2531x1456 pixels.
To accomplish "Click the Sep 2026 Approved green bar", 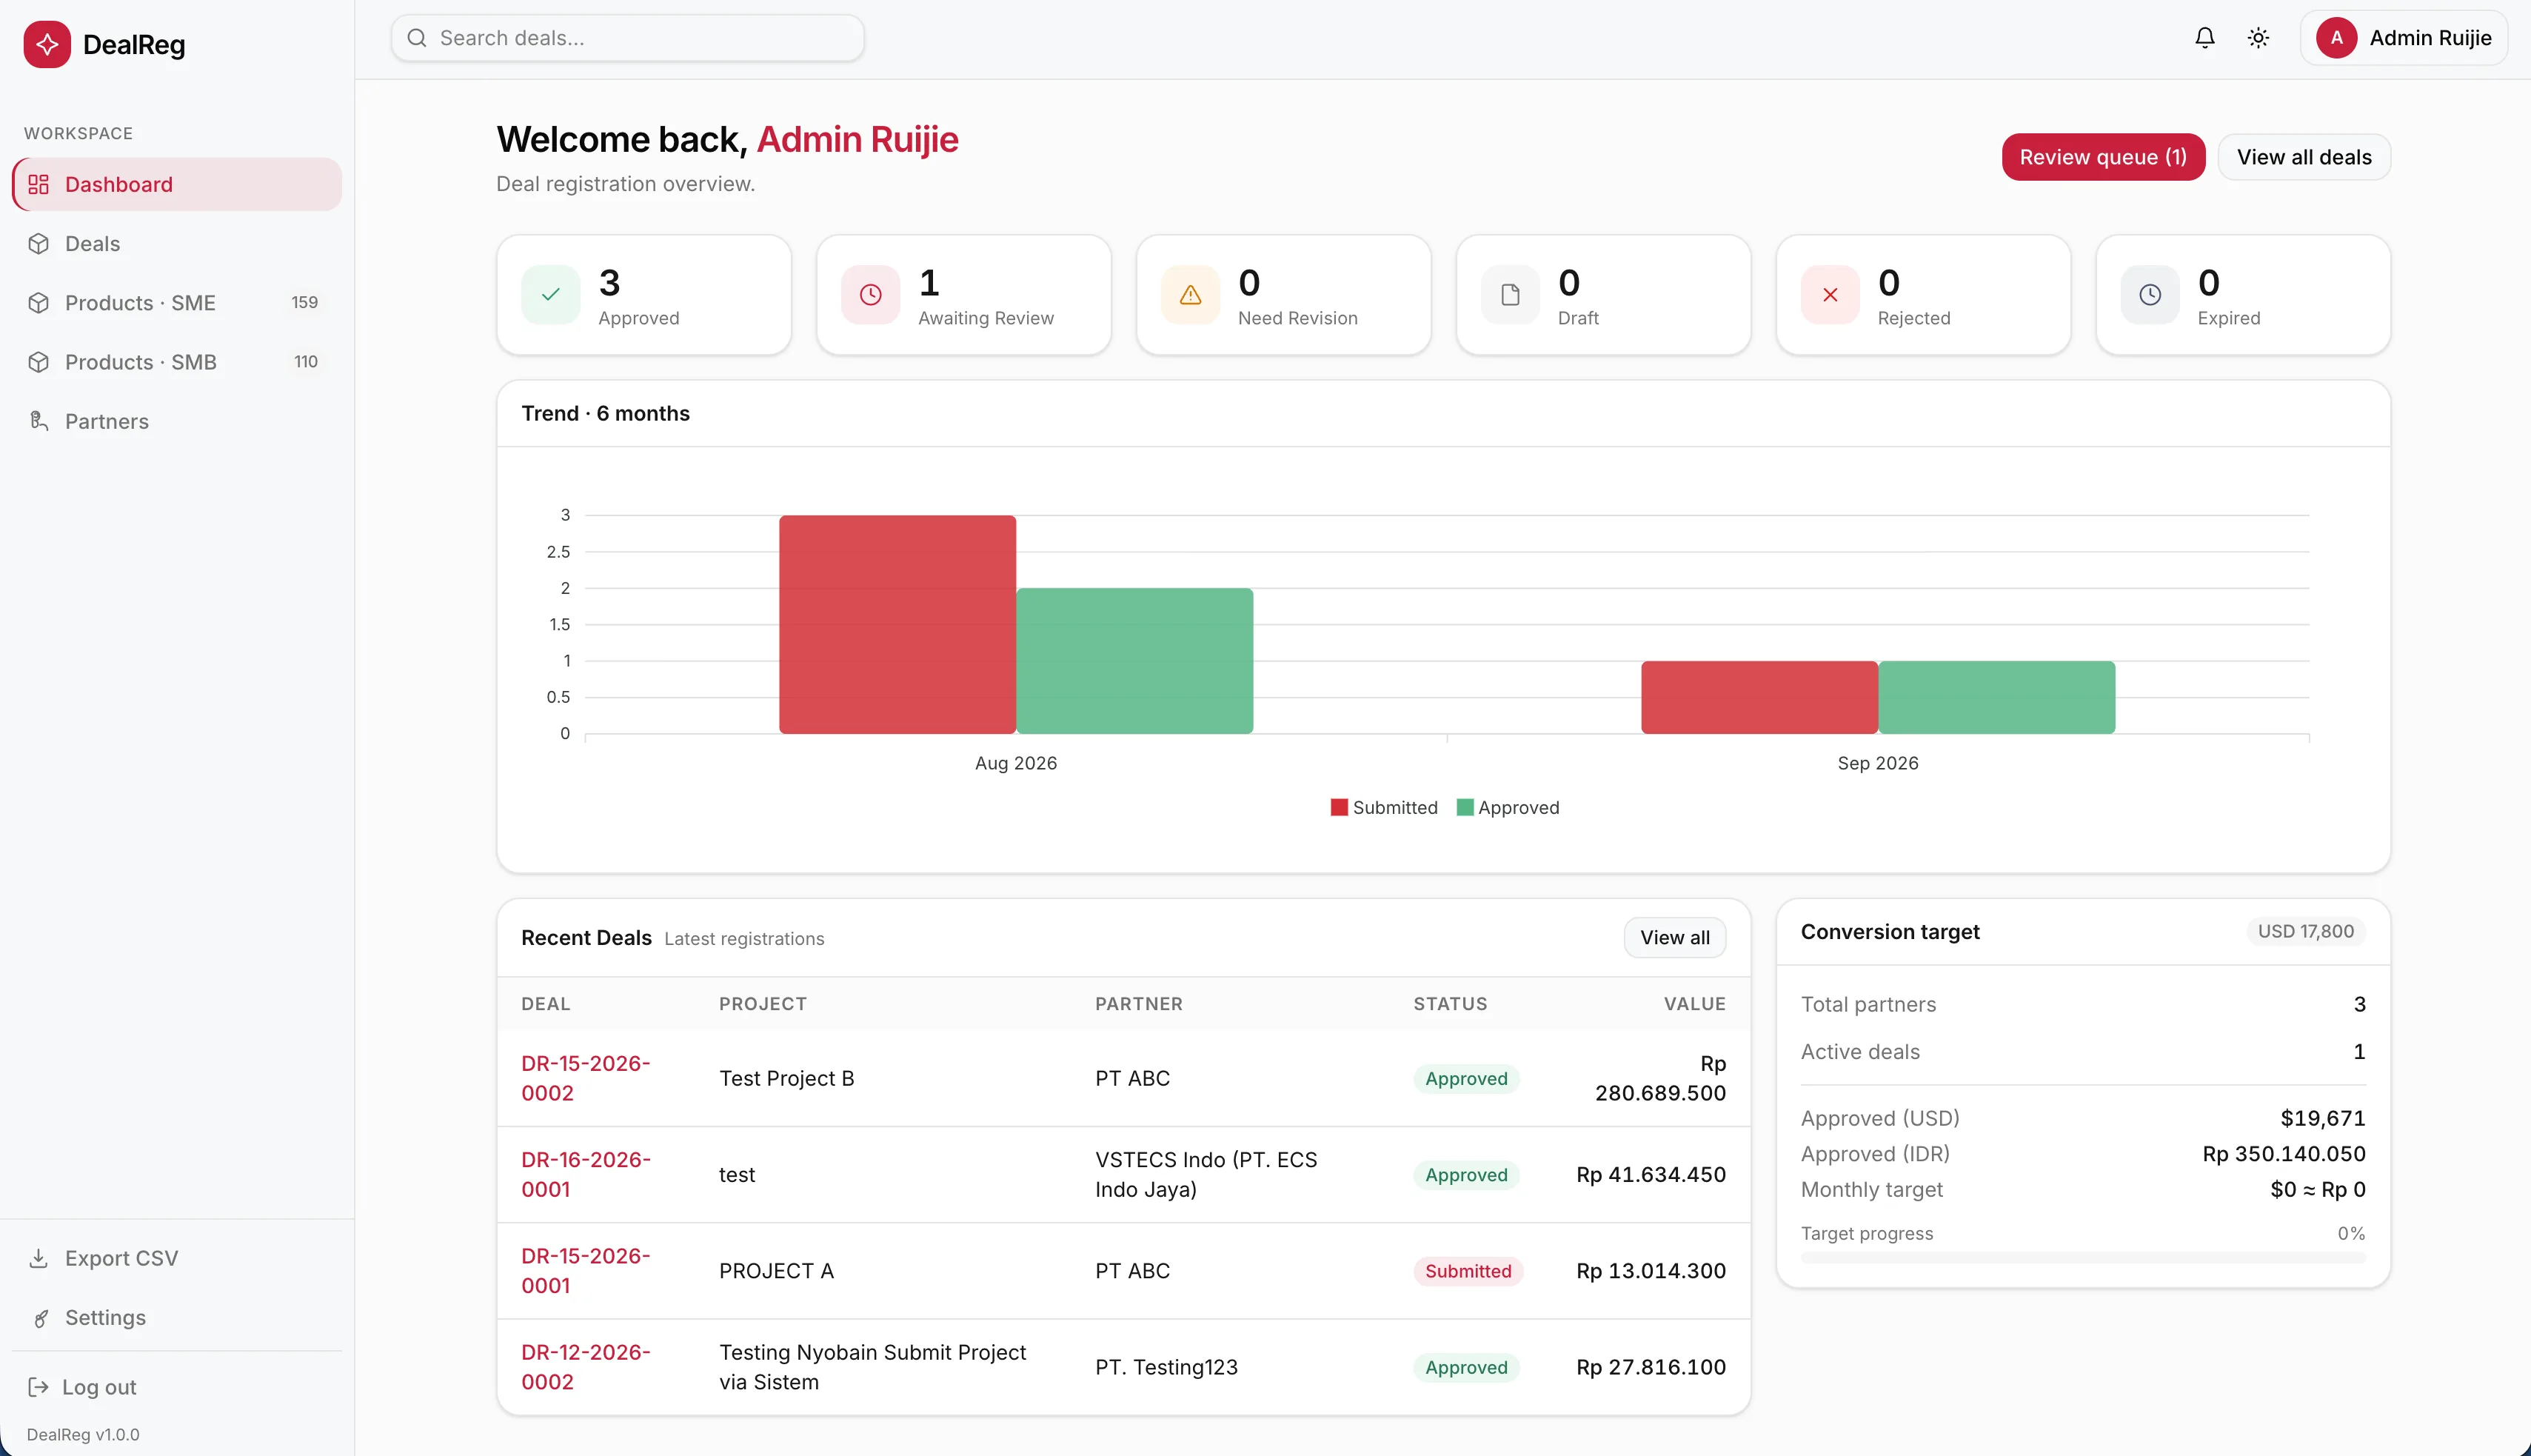I will click(x=1996, y=697).
